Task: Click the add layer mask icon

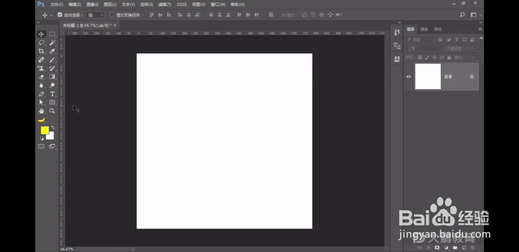Action: [437, 248]
